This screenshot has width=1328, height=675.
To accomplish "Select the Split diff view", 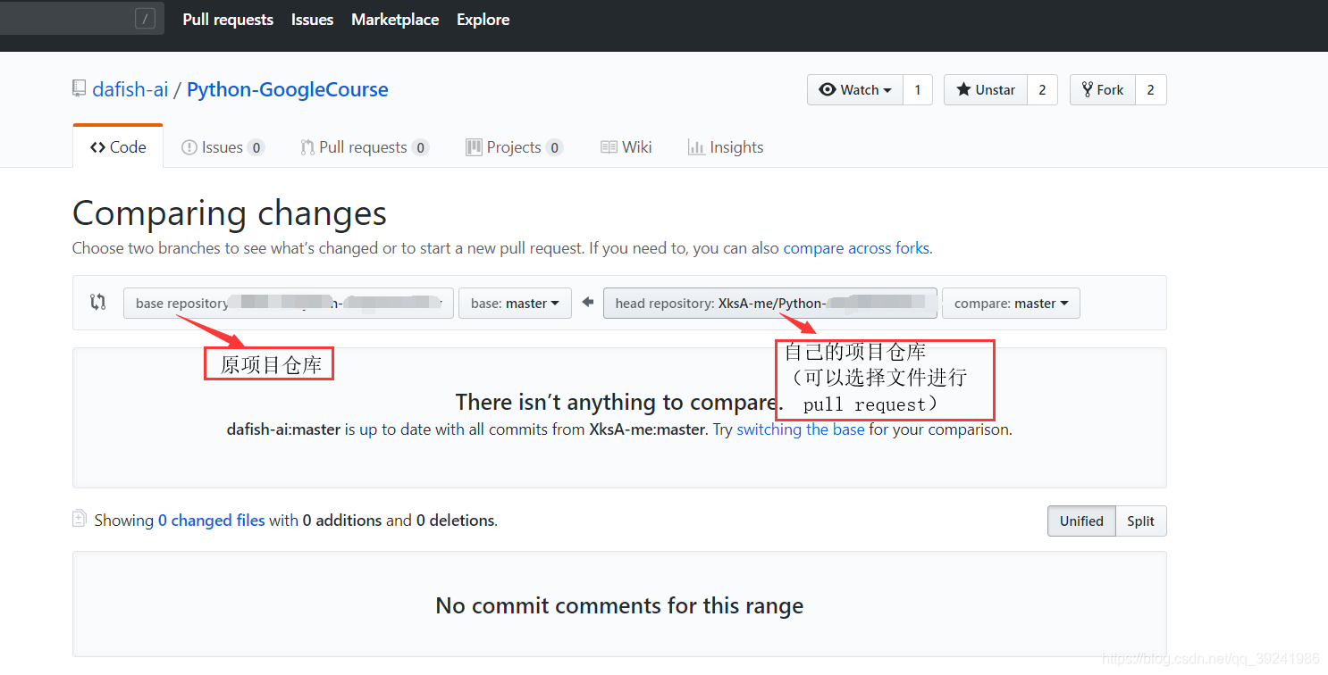I will coord(1140,521).
